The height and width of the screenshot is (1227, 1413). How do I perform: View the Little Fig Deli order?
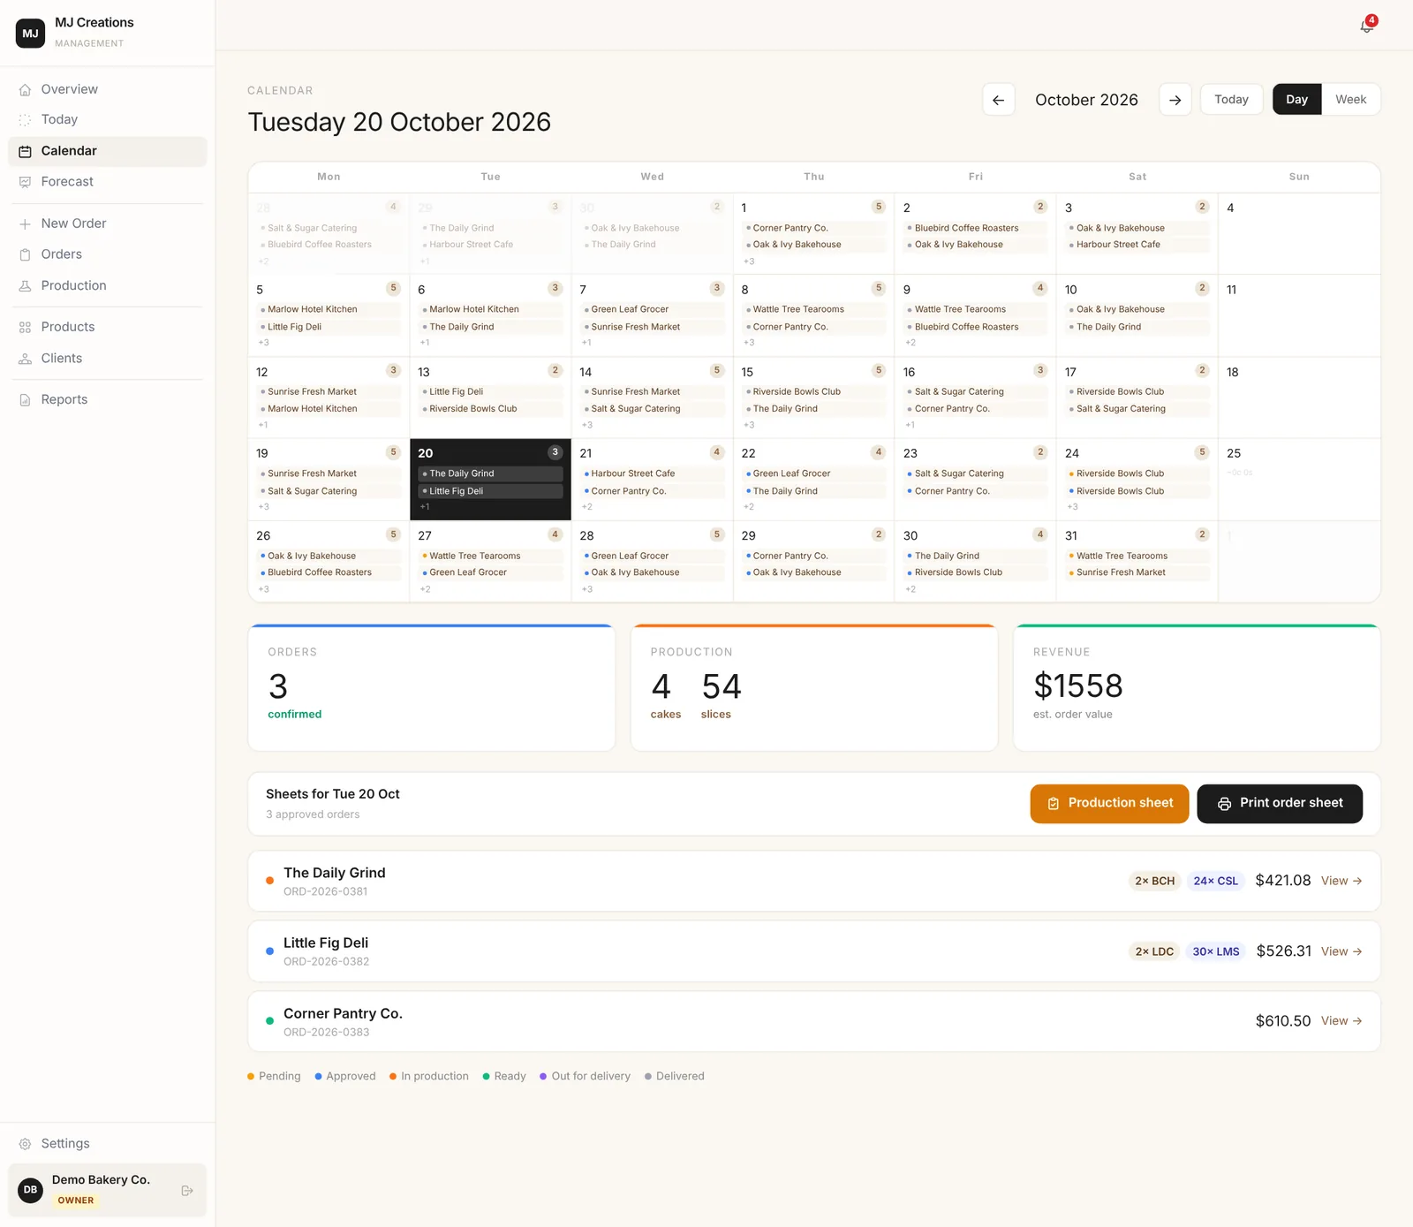click(1341, 951)
